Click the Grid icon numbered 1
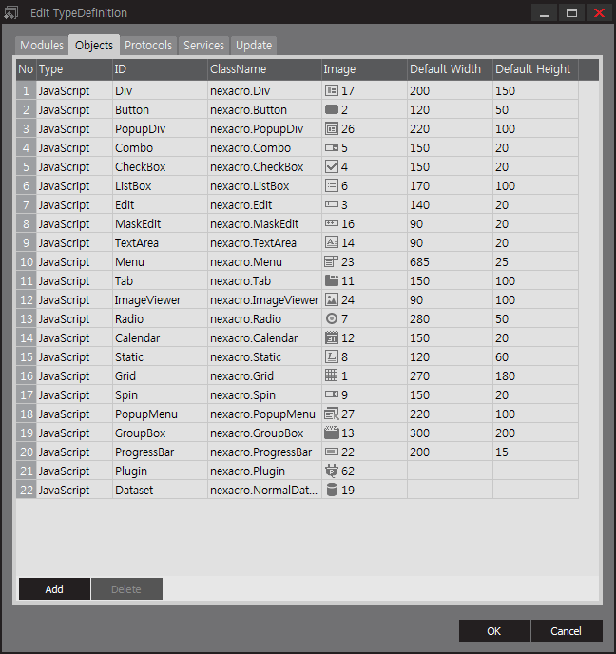 tap(332, 375)
